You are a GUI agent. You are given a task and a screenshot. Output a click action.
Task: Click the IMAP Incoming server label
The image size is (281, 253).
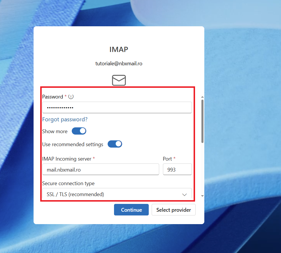67,159
